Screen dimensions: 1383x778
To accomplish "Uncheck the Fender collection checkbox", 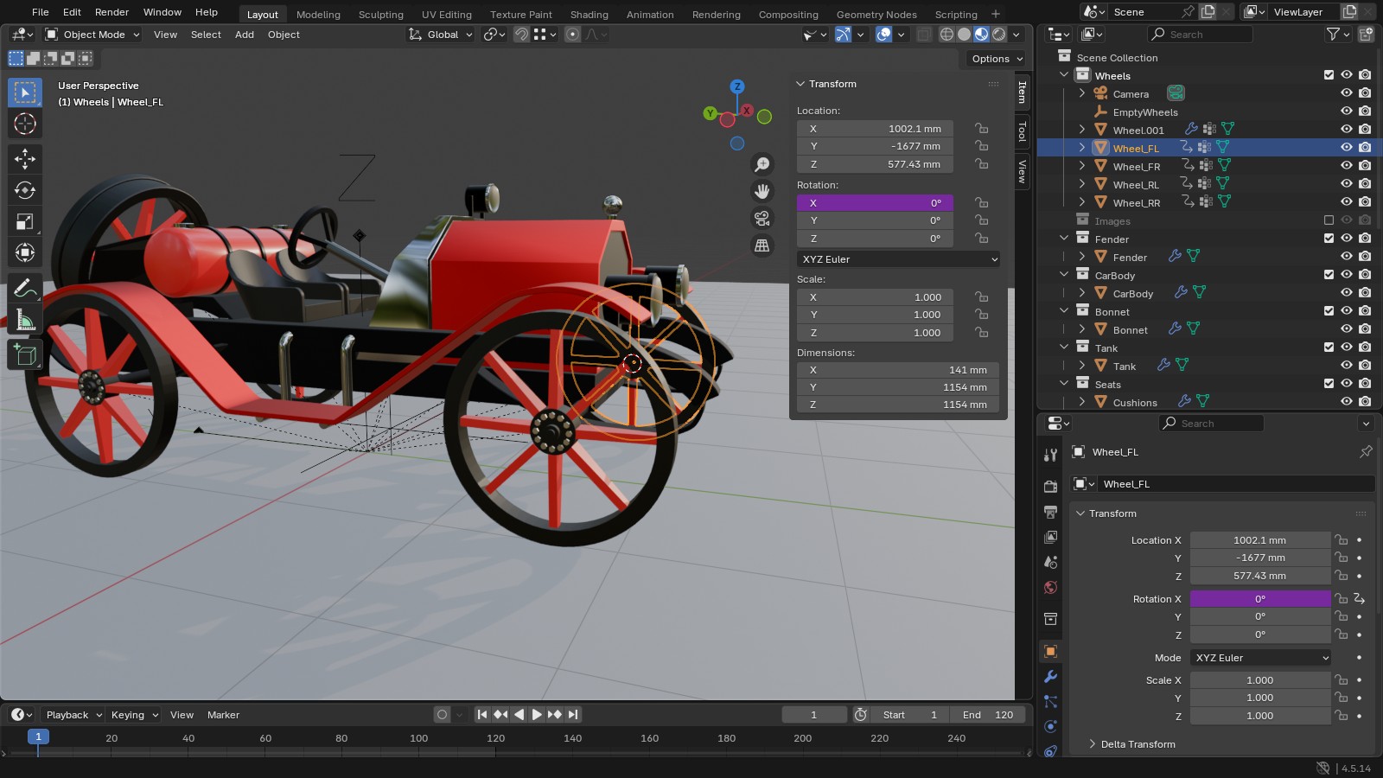I will pyautogui.click(x=1329, y=239).
